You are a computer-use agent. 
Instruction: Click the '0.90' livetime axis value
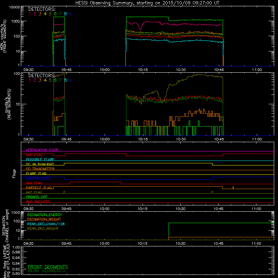16,273
